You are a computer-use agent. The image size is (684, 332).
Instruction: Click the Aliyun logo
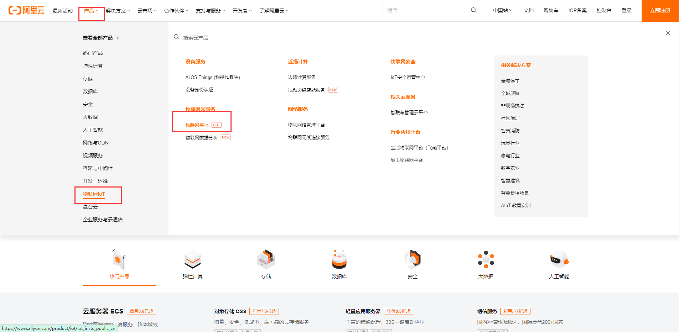pyautogui.click(x=26, y=10)
